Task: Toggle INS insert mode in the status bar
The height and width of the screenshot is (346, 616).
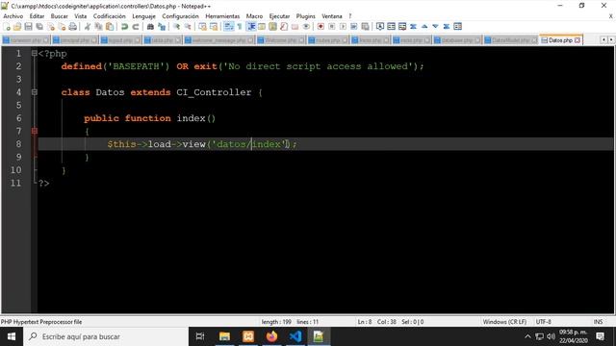Action: click(598, 322)
